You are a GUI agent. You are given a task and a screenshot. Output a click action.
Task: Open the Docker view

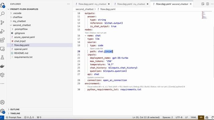point(2,66)
